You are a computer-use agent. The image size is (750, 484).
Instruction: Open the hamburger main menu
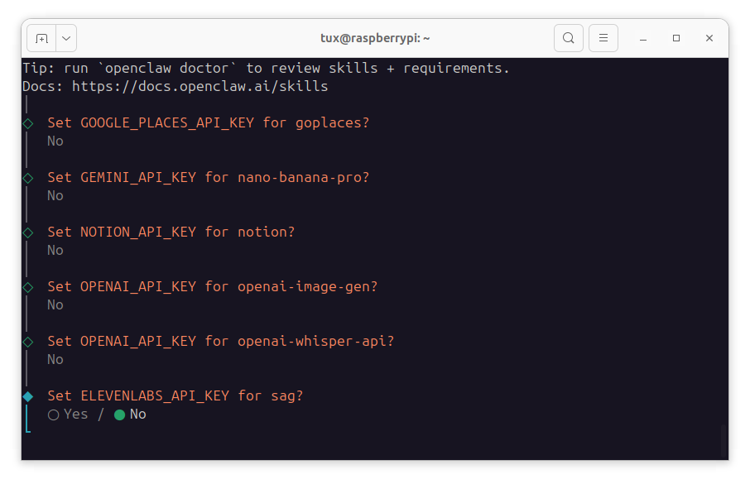[x=603, y=38]
